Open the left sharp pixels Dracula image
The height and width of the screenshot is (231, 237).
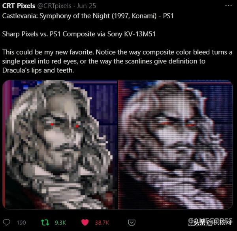(60, 144)
